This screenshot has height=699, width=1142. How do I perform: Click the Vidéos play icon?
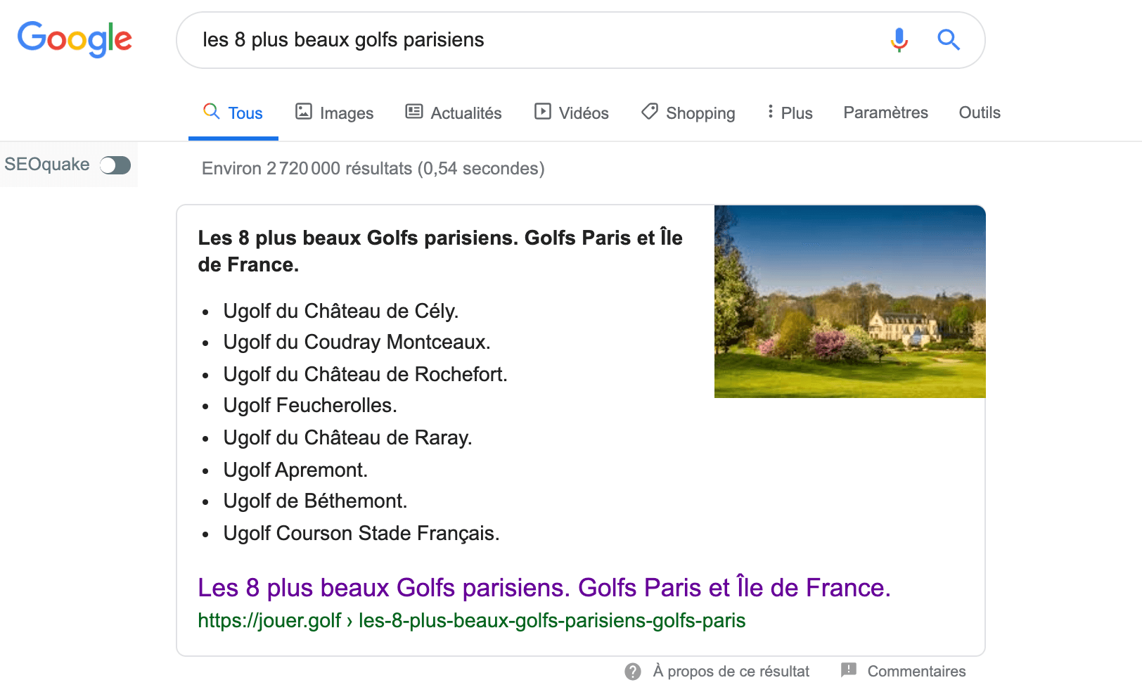(x=543, y=112)
